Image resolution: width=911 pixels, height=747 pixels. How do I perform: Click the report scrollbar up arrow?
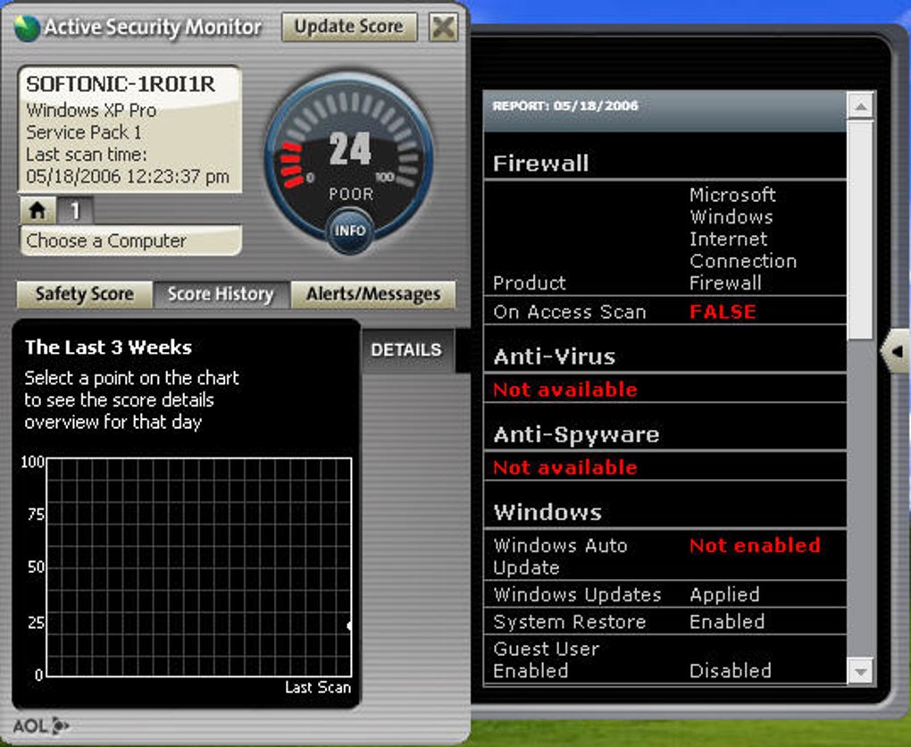860,106
